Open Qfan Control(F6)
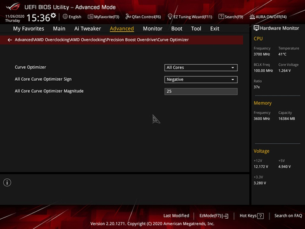 pos(143,17)
